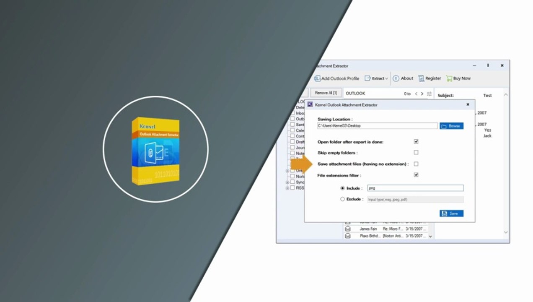
Task: Click the Add Outlook Profile toolbar button
Action: pyautogui.click(x=336, y=78)
